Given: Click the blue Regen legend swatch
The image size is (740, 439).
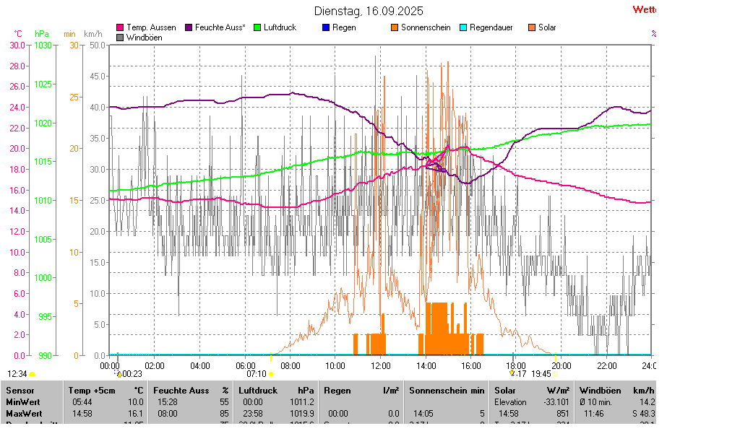Looking at the screenshot, I should coord(326,27).
